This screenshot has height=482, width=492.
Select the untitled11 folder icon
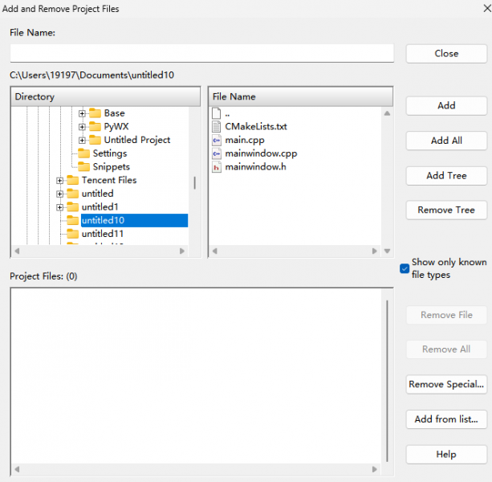click(73, 234)
